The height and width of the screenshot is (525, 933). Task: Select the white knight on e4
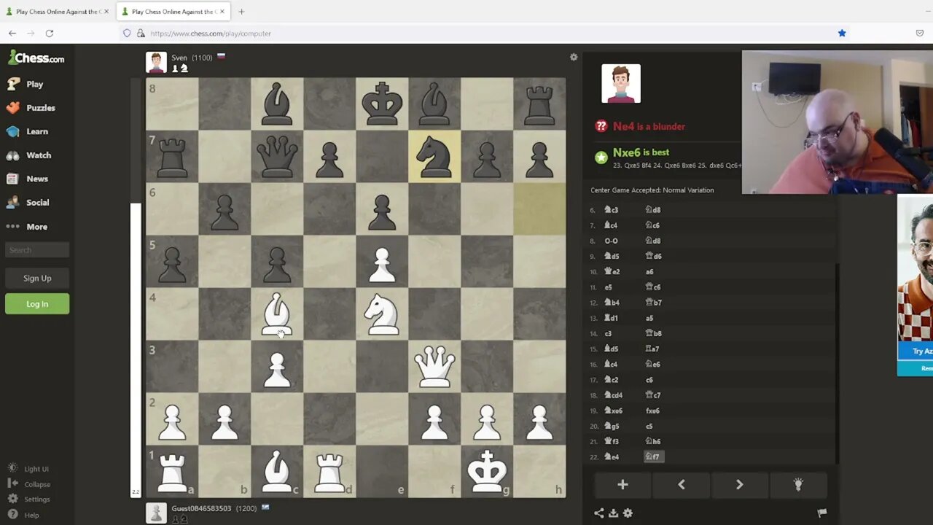[x=382, y=314]
